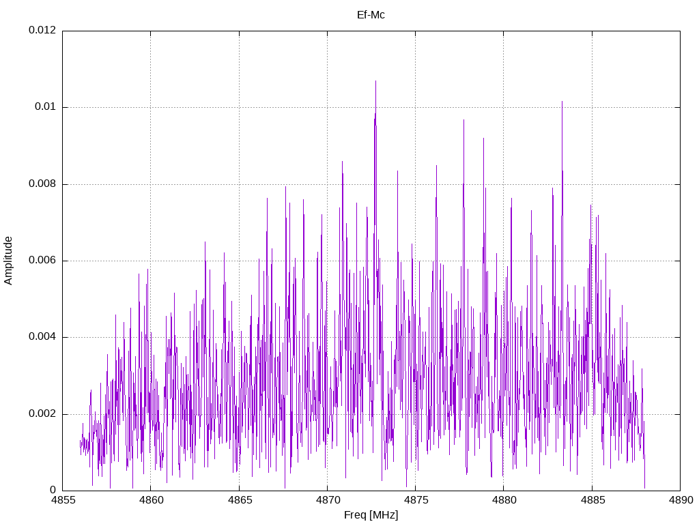
Task: Click the Freq [MHz] axis label
Action: click(371, 514)
